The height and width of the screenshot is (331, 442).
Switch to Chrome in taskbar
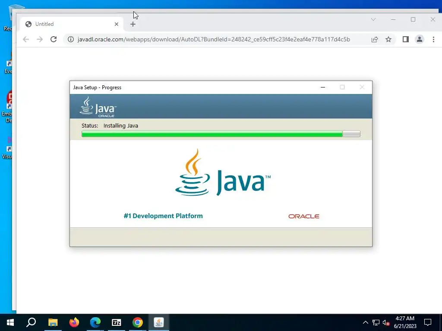pyautogui.click(x=138, y=322)
